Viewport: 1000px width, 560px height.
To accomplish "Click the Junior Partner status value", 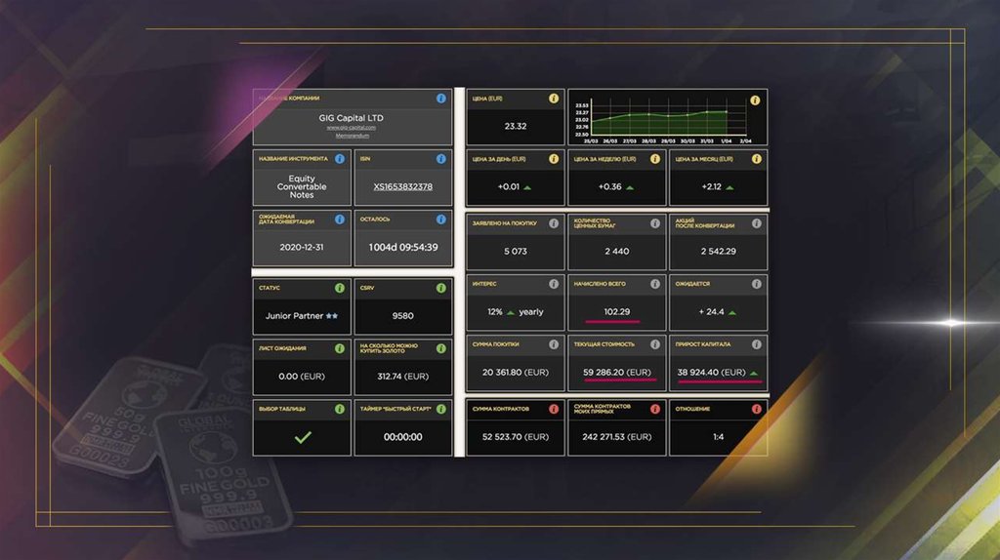I will 302,316.
